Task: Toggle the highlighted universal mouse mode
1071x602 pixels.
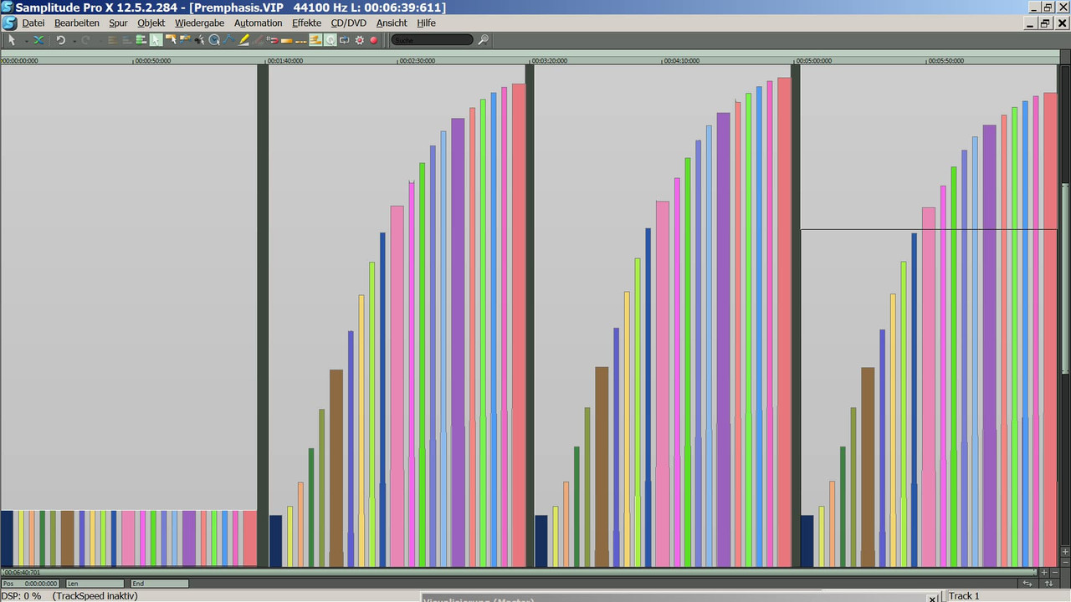Action: [156, 39]
